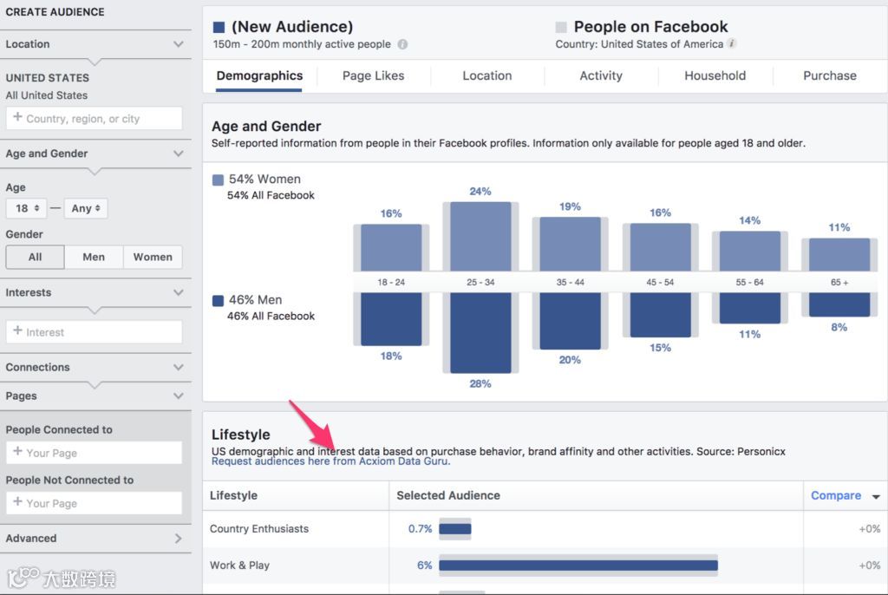Click the Country, region, or city field
The image size is (888, 595).
tap(94, 119)
